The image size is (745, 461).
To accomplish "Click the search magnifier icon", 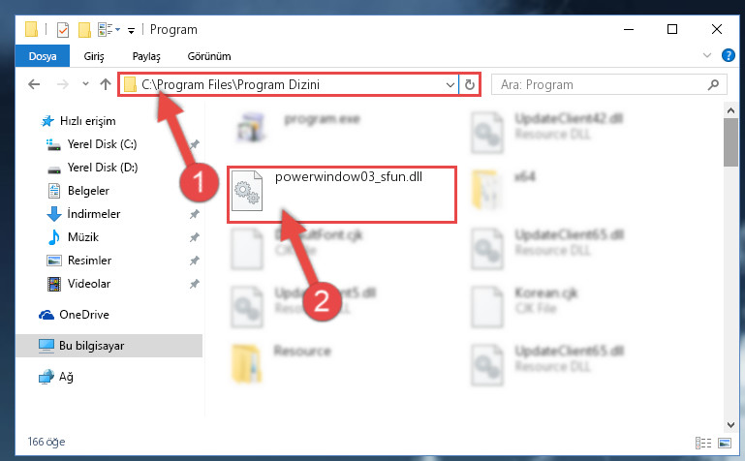I will coord(713,84).
